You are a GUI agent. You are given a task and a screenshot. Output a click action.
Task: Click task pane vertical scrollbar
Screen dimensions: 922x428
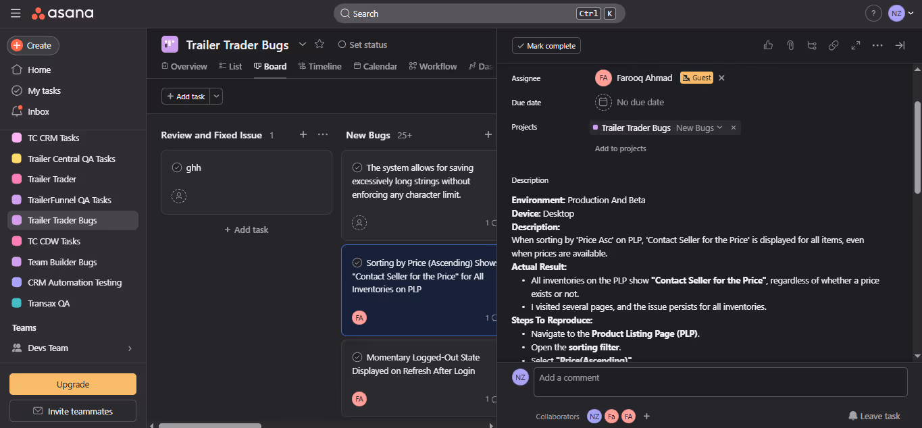tap(917, 149)
